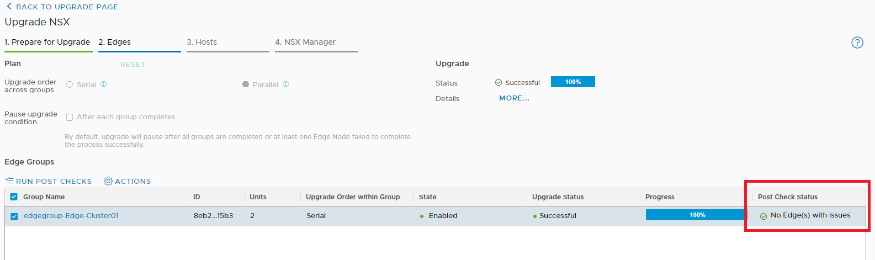Click the overall upgrade 100% progress bar

coord(572,82)
